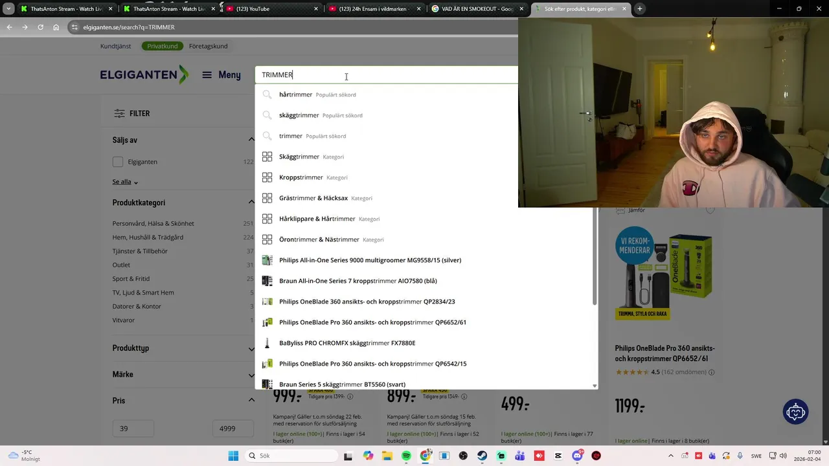This screenshot has width=829, height=466.
Task: Filter by Datorer & Kontor
Action: click(137, 306)
